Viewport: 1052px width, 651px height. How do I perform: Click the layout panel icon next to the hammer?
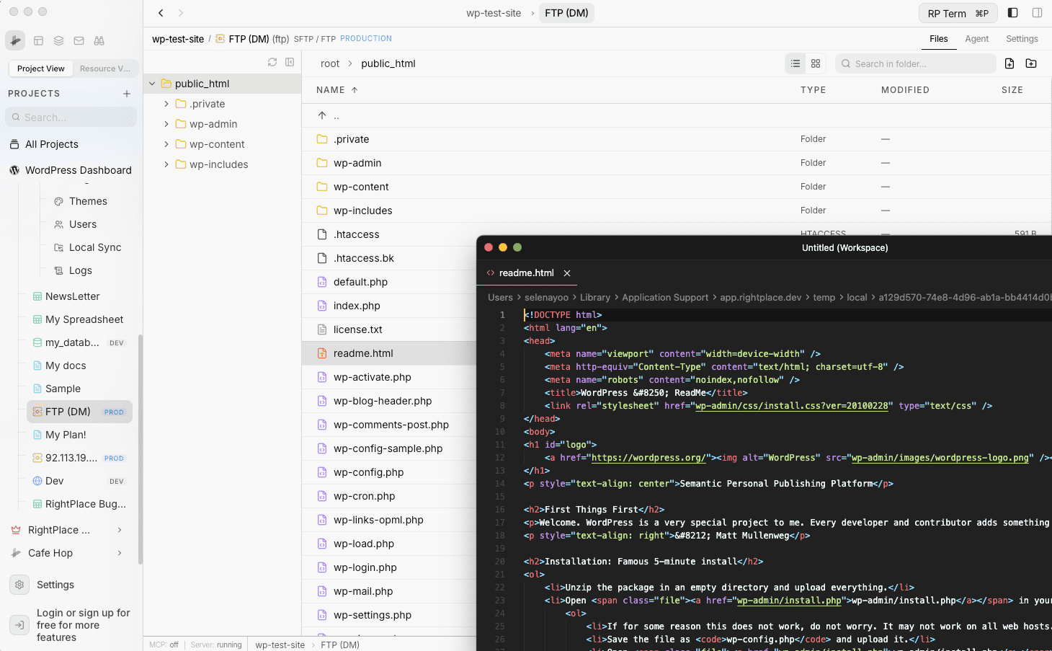click(39, 40)
